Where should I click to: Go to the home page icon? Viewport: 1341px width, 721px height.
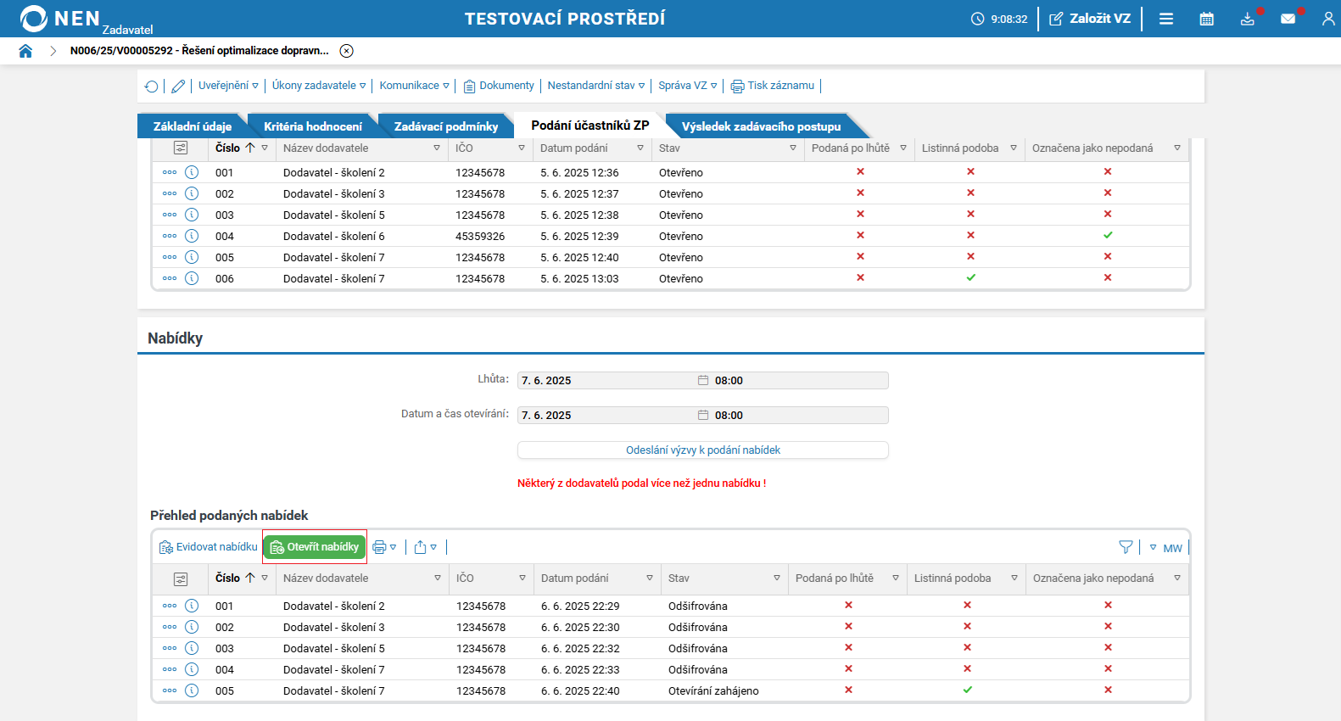point(25,51)
